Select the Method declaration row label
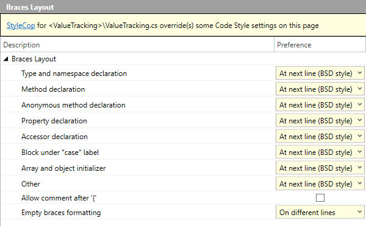This screenshot has height=226, width=366. (53, 89)
